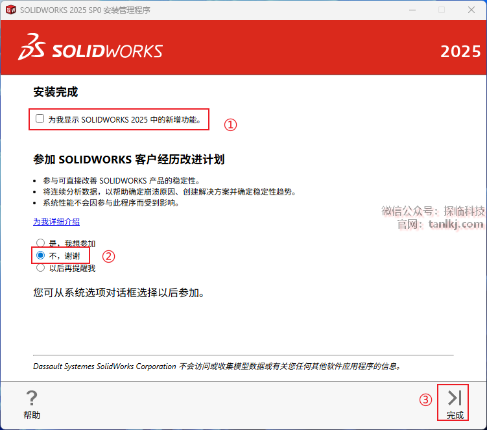Click the Dassault Systemes privacy notice text

(x=217, y=366)
